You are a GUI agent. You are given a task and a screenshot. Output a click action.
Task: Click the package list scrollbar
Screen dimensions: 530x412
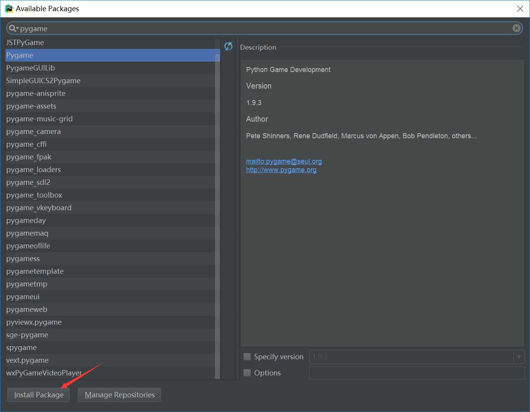point(217,216)
